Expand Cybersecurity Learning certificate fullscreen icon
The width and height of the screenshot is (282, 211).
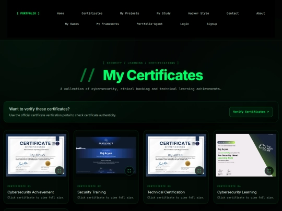[x=269, y=171]
